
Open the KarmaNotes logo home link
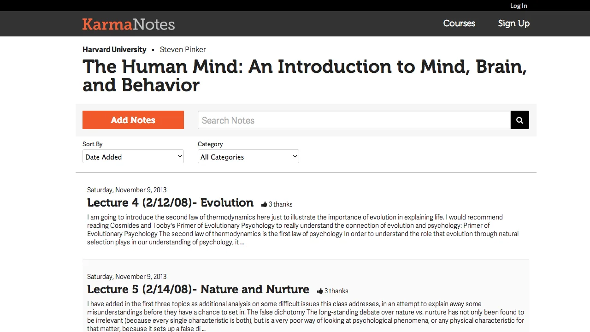point(129,24)
